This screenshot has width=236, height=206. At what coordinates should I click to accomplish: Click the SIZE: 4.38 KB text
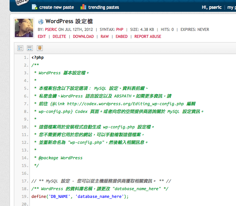tap(142, 29)
